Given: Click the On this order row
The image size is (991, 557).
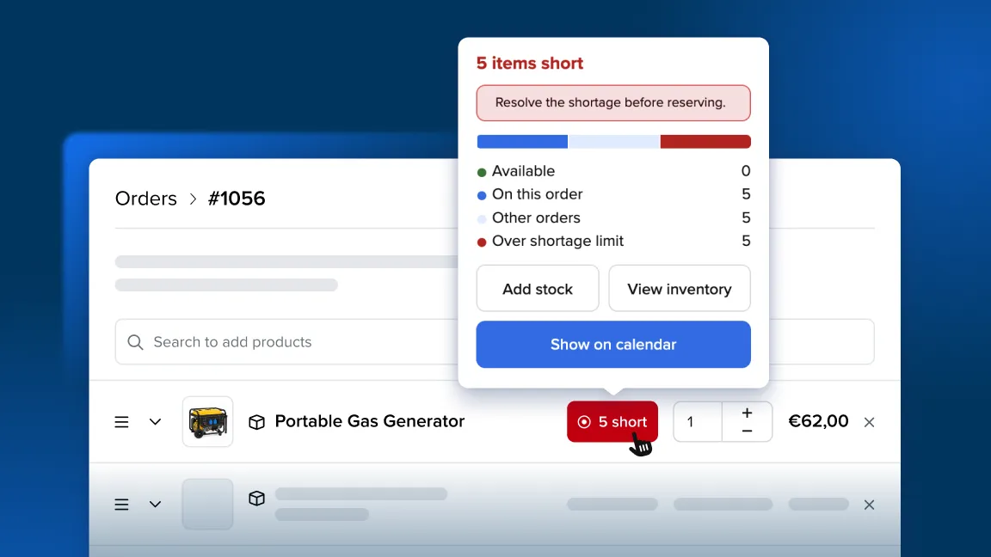Looking at the screenshot, I should 613,194.
